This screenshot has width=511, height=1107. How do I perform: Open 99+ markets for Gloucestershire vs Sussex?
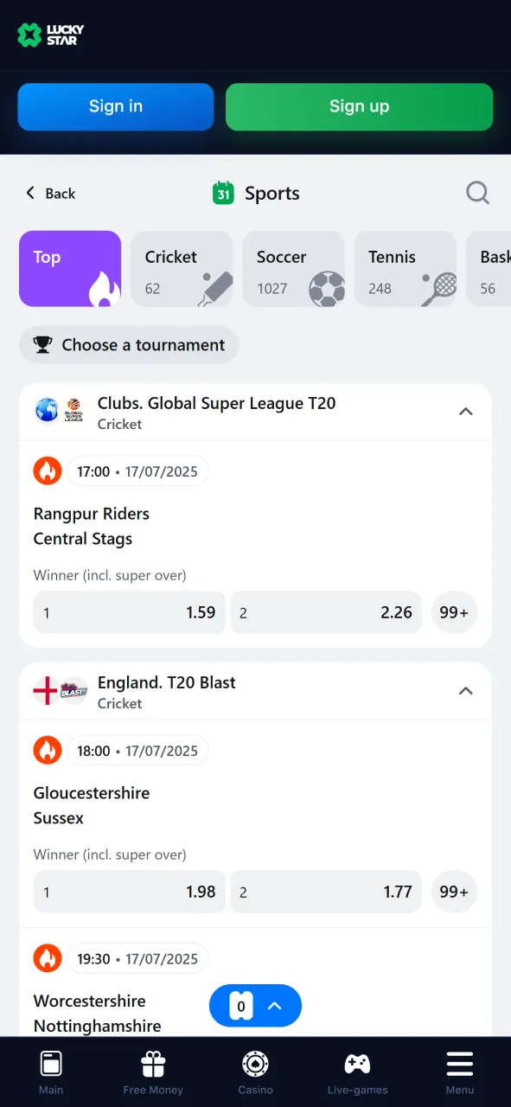454,892
